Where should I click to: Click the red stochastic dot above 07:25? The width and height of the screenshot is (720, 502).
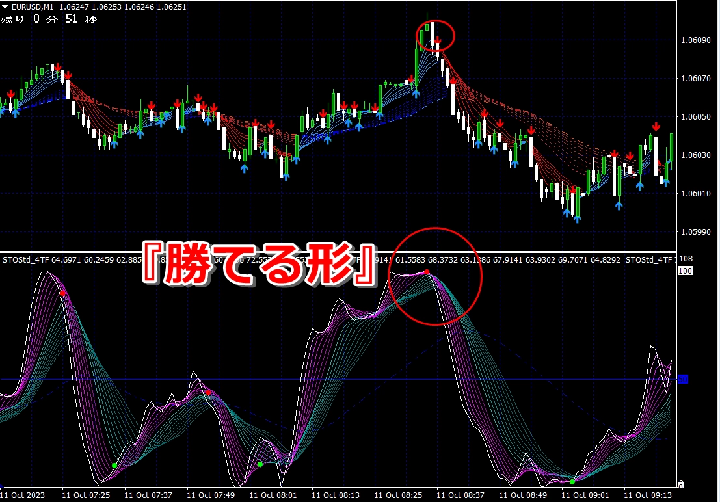coord(63,293)
